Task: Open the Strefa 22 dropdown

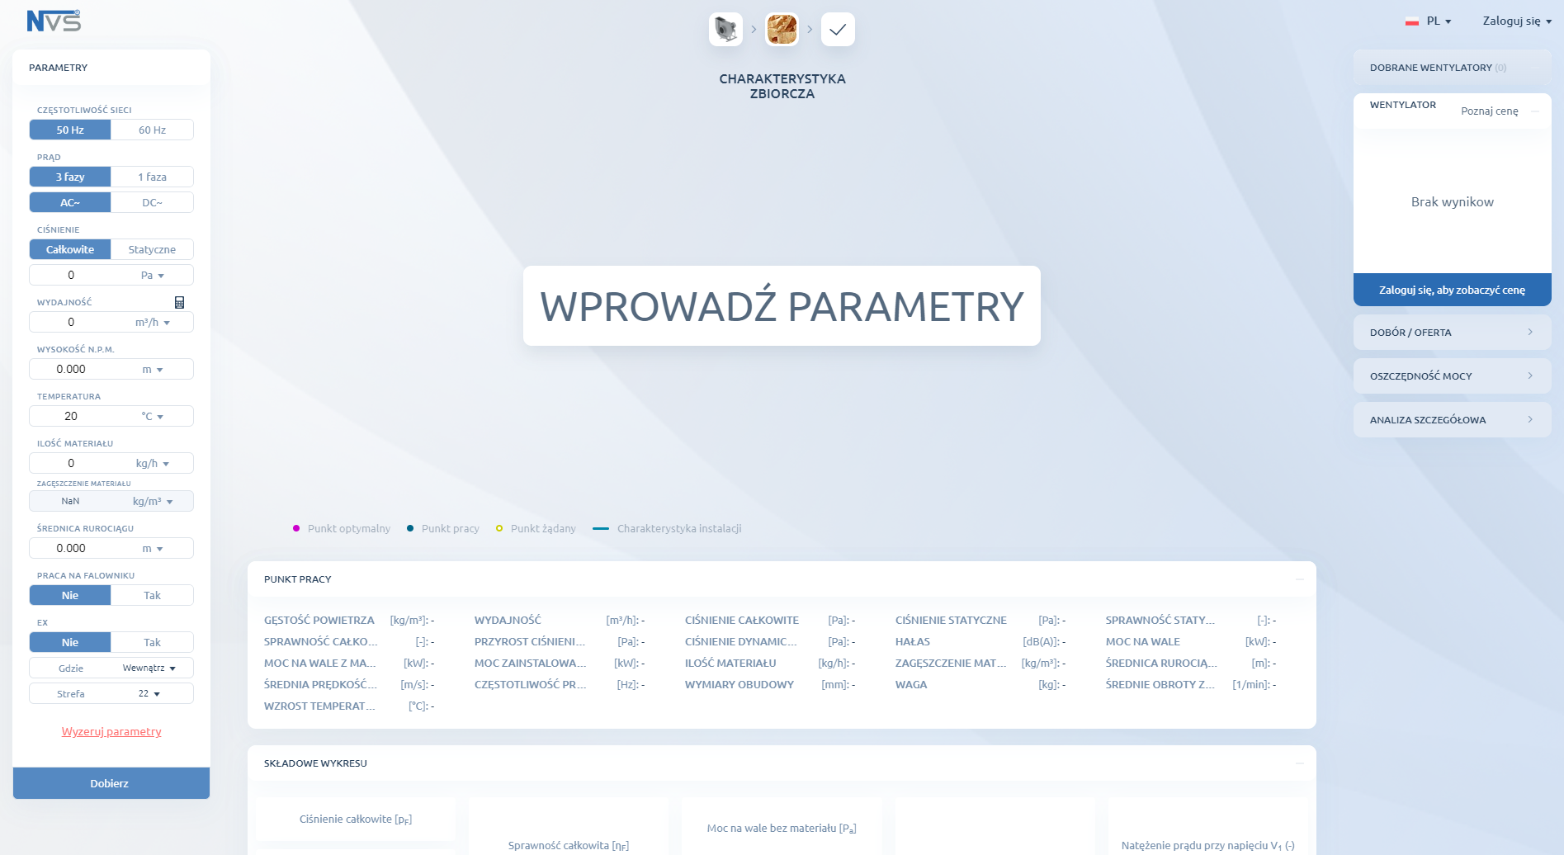Action: tap(149, 693)
